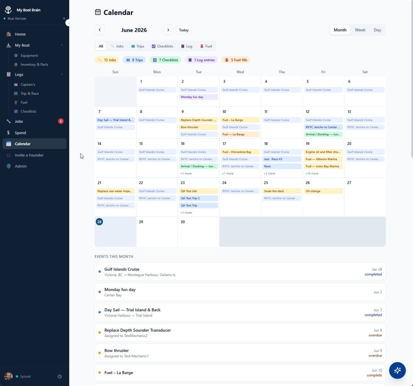Image resolution: width=413 pixels, height=386 pixels.
Task: Open Home via its house icon
Action: click(9, 34)
